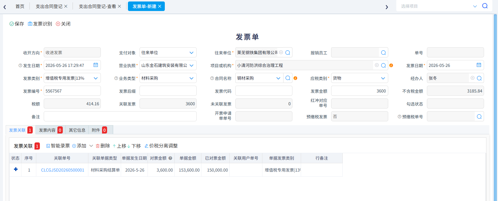The image size is (498, 201).
Task: Click the plus status icon in row 1
Action: coord(16,169)
